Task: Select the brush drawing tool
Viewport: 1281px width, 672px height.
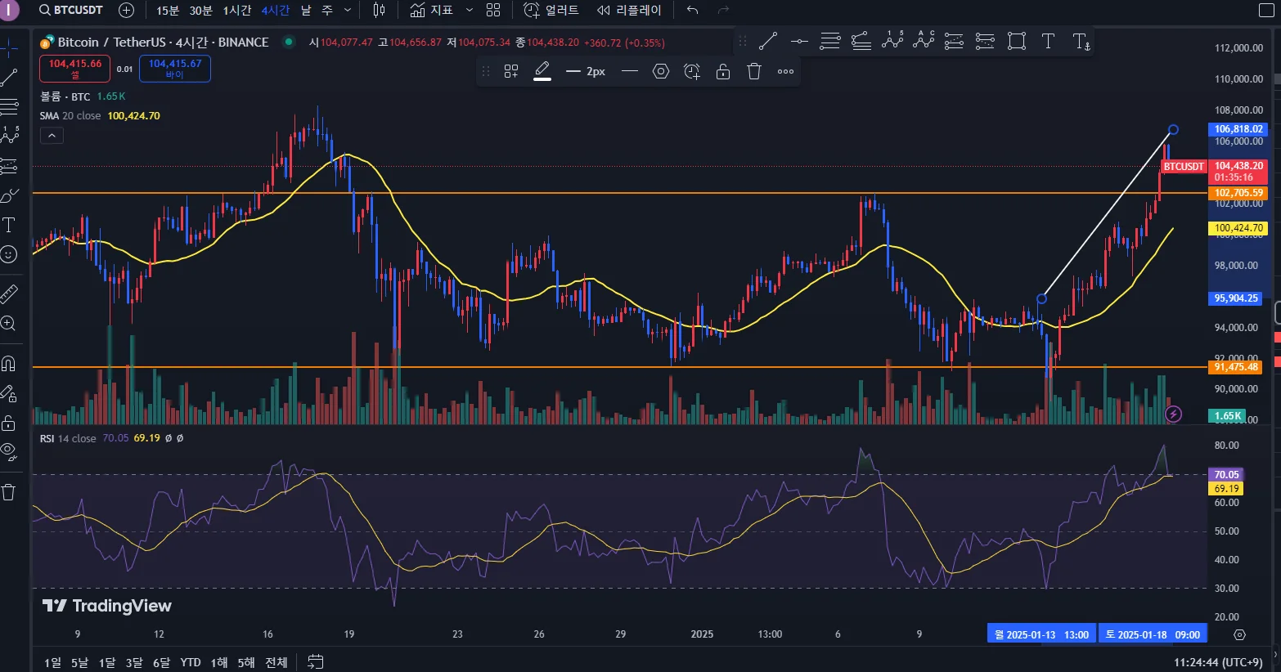Action: tap(9, 196)
